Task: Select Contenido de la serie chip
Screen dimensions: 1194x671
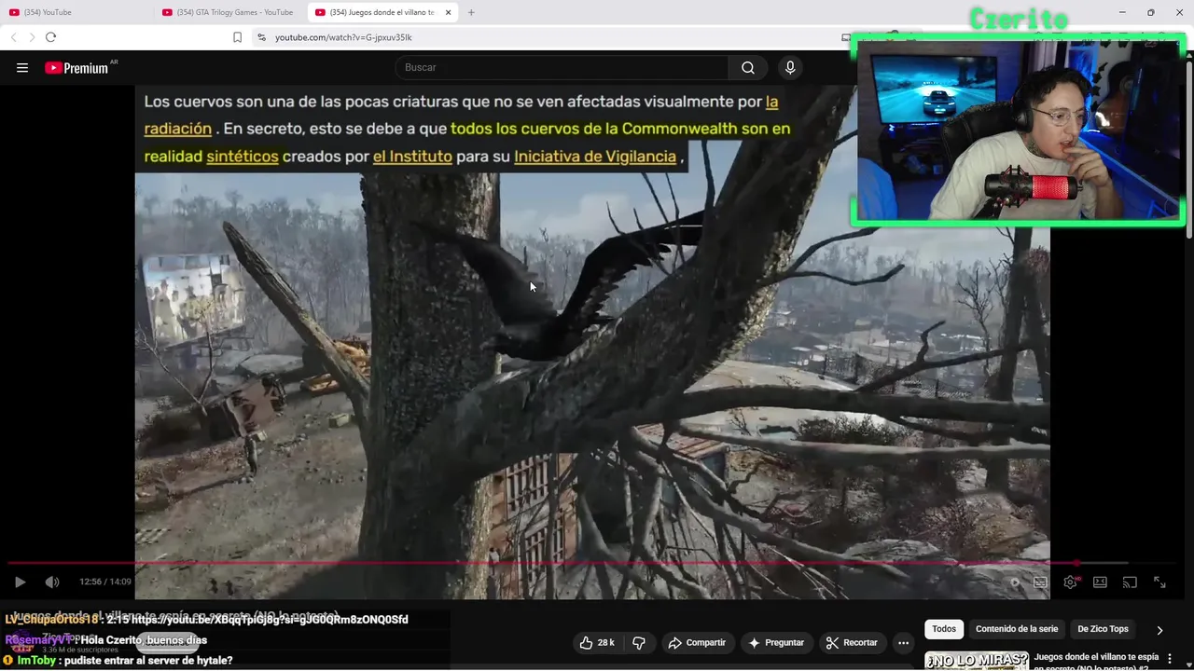Action: point(1017,629)
